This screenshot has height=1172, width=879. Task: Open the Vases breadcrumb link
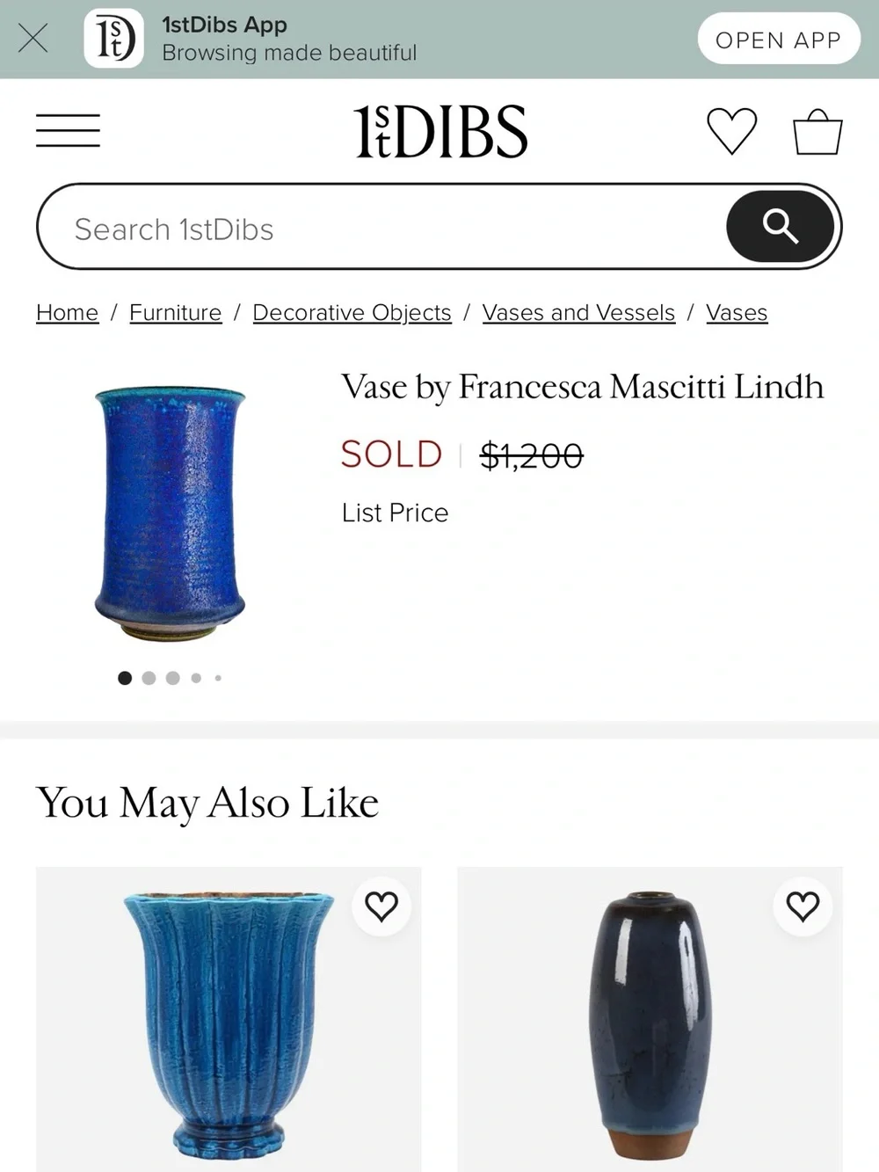click(737, 313)
